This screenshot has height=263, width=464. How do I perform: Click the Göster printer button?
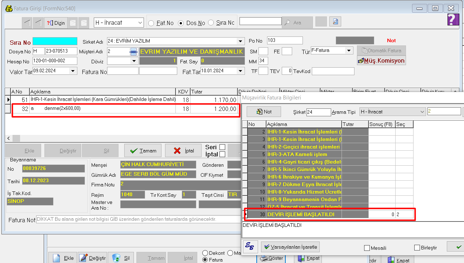[271, 258]
